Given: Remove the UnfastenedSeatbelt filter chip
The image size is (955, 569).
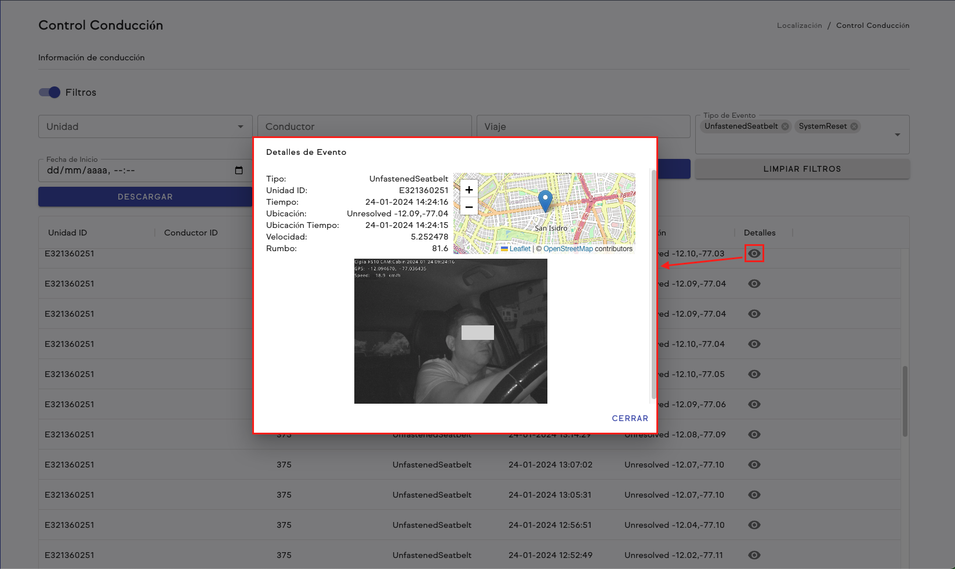Looking at the screenshot, I should (785, 126).
